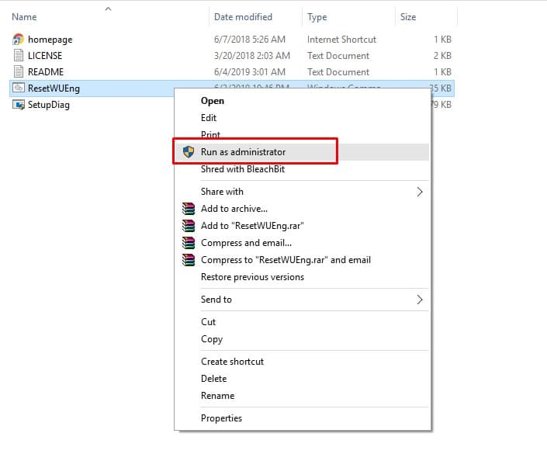This screenshot has width=547, height=454.
Task: Sort files by Type column header
Action: tap(317, 17)
